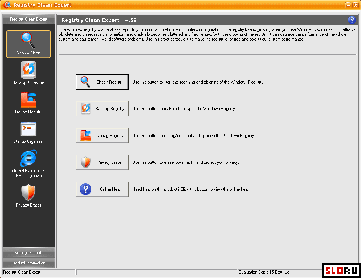The image size is (361, 278).
Task: Click the 'Need help on this product' text
Action: point(191,189)
